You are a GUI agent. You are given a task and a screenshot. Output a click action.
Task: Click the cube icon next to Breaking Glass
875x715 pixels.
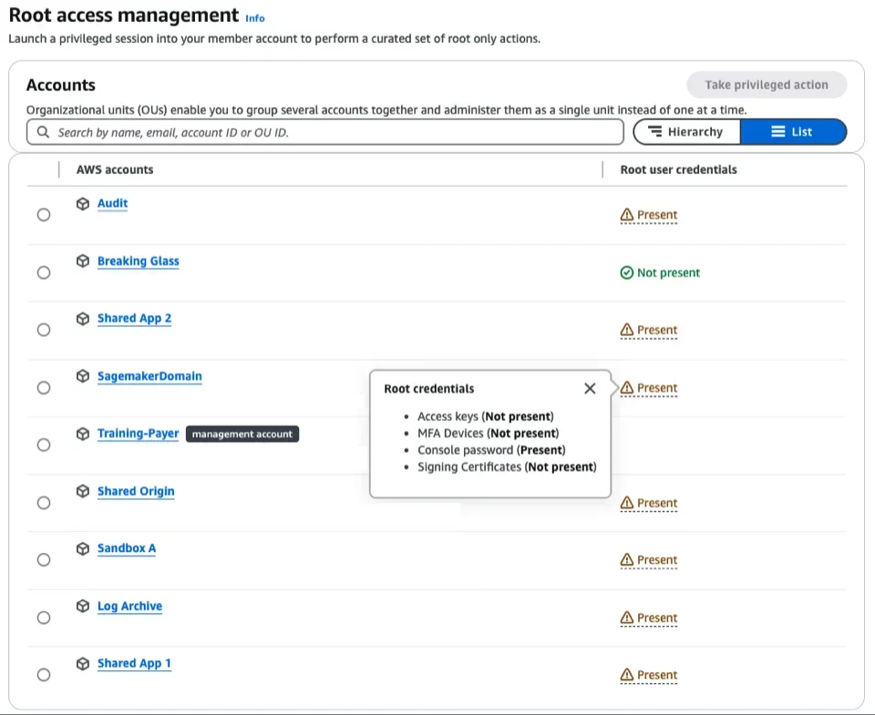(83, 261)
